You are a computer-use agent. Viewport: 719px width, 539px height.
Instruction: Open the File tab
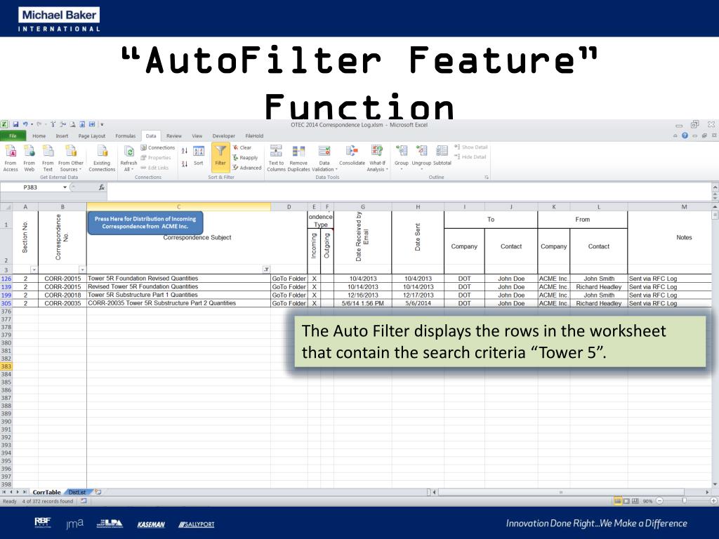pos(13,135)
